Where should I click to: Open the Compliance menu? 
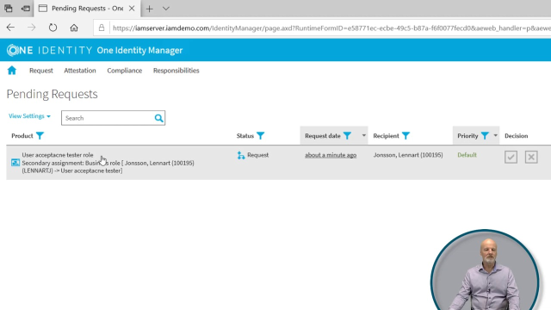[125, 71]
